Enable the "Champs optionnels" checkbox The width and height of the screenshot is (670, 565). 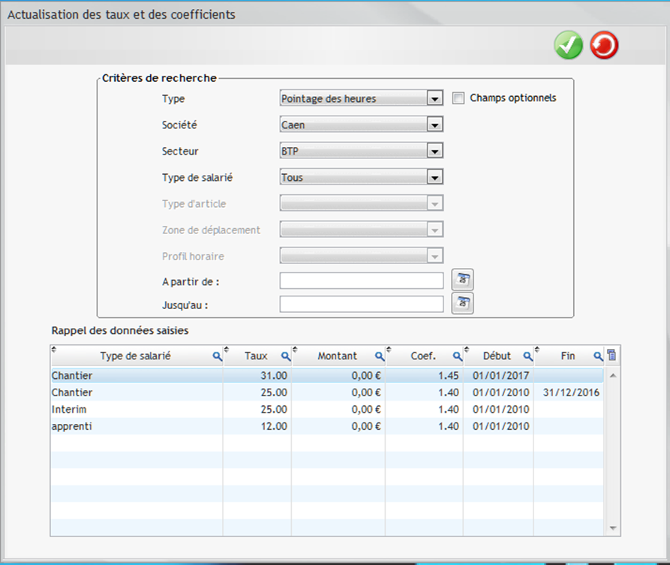tap(458, 98)
